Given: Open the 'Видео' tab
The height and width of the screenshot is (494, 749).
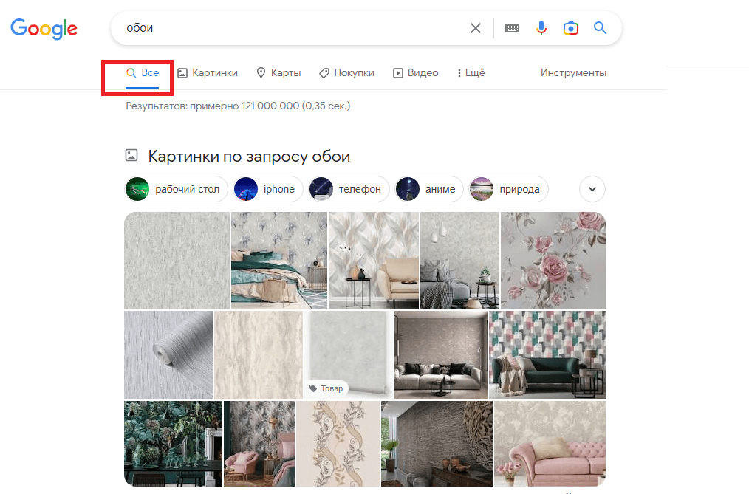Looking at the screenshot, I should (416, 73).
